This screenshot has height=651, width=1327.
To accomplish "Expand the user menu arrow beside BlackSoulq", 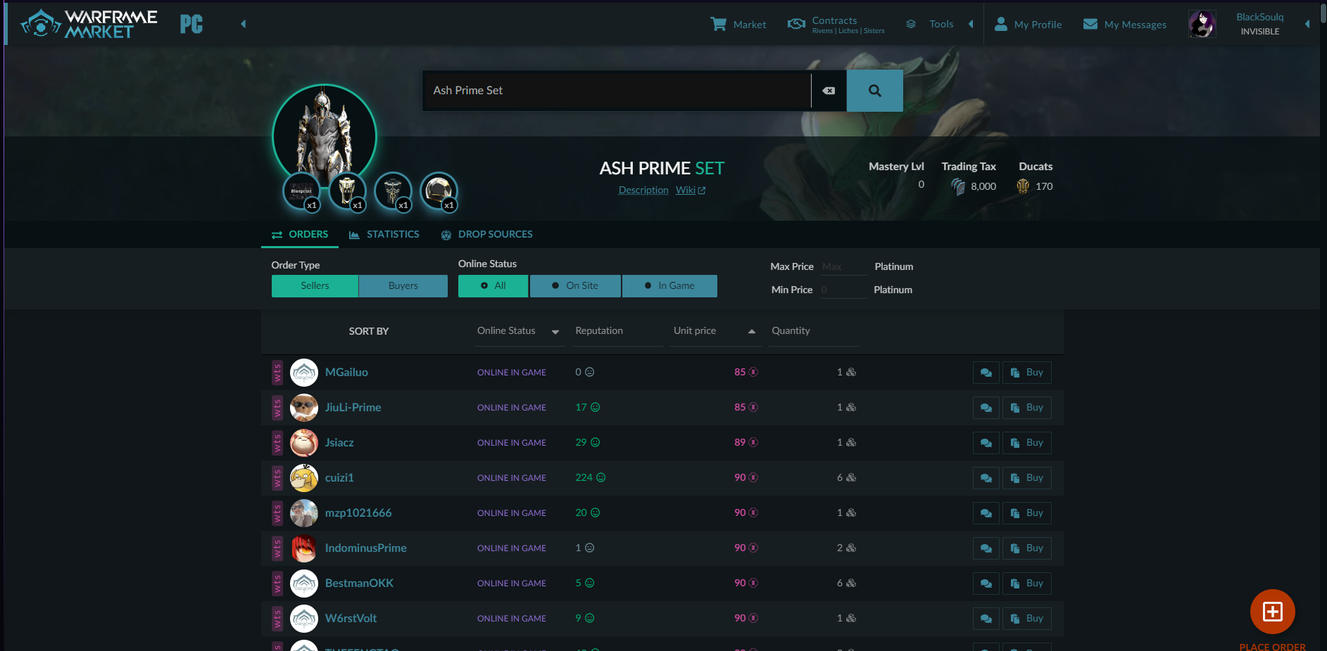I will click(x=1307, y=25).
